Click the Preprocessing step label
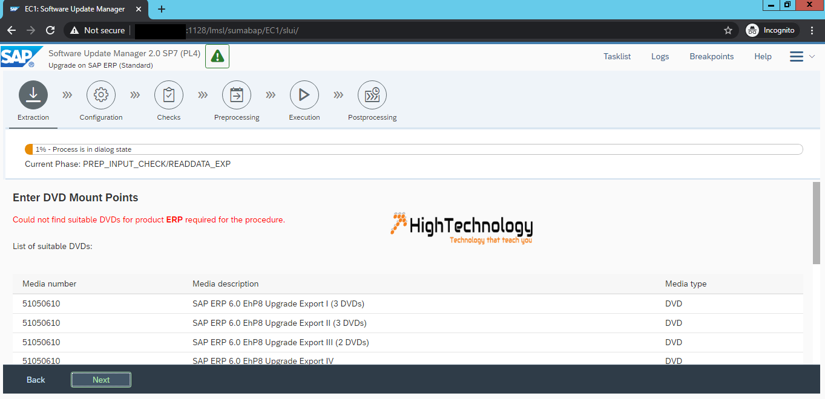825x399 pixels. [x=237, y=117]
